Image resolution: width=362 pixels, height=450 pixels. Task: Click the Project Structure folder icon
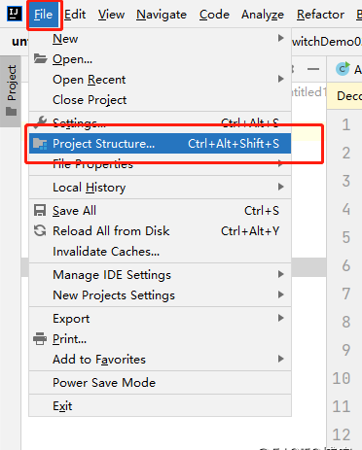[x=40, y=144]
